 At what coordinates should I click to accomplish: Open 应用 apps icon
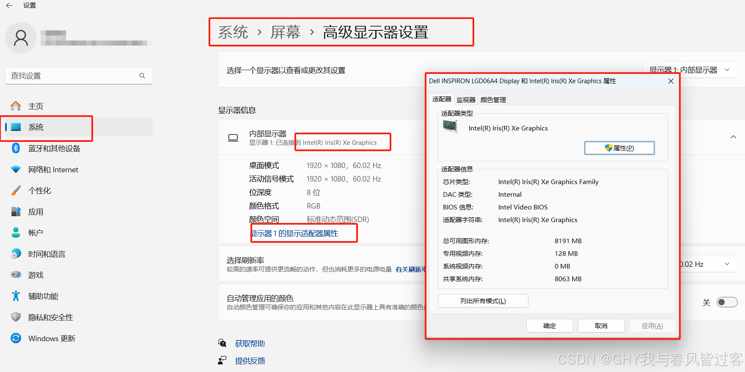coord(16,212)
